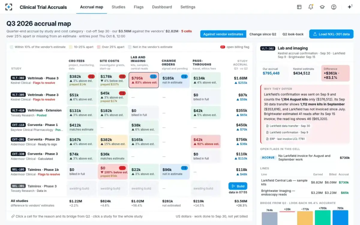Screen dimensions: 360x225
Task: Click the red flag badge on NXL-105 $0 site costs
Action: click(122, 168)
